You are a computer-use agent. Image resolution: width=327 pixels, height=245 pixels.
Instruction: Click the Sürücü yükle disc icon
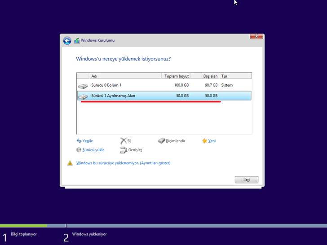click(79, 150)
